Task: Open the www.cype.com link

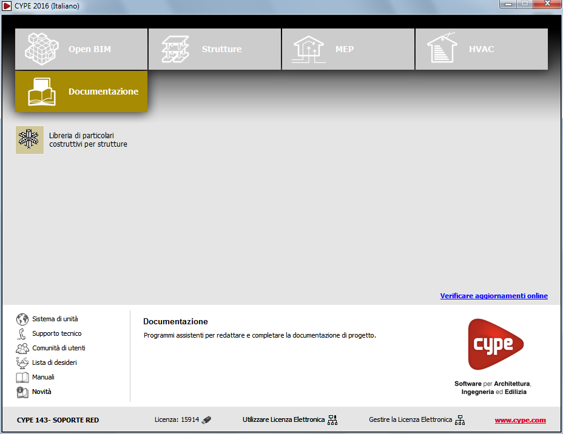Action: (521, 421)
